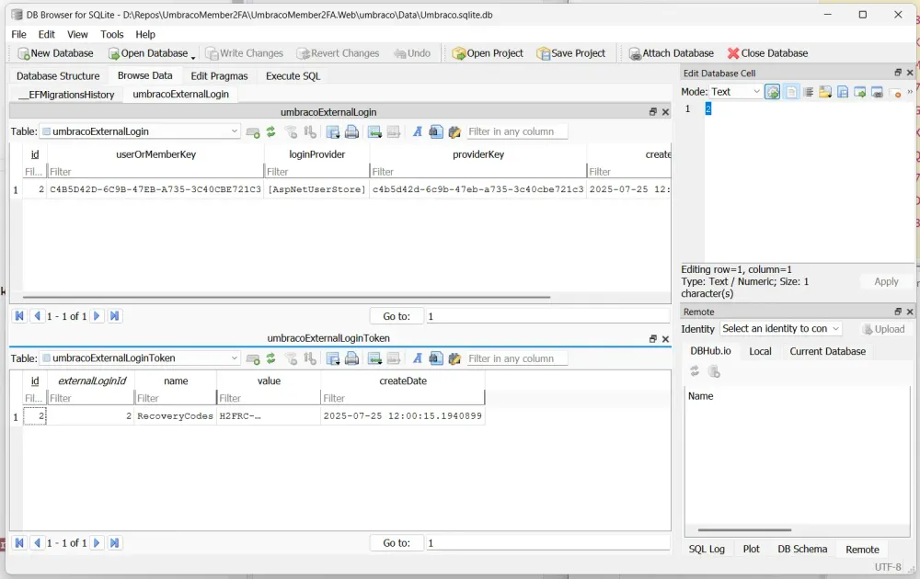Open the identity selector in Remote panel
Image resolution: width=920 pixels, height=579 pixels.
780,328
